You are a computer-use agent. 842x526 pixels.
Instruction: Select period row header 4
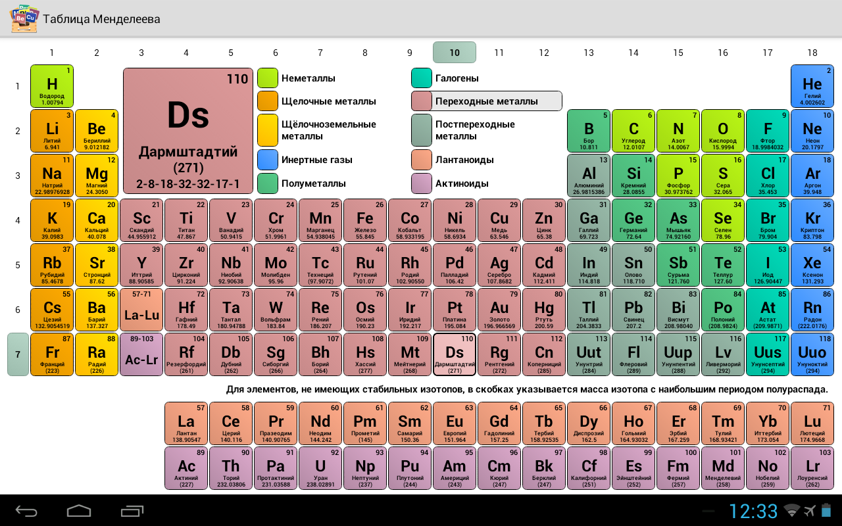[x=18, y=220]
